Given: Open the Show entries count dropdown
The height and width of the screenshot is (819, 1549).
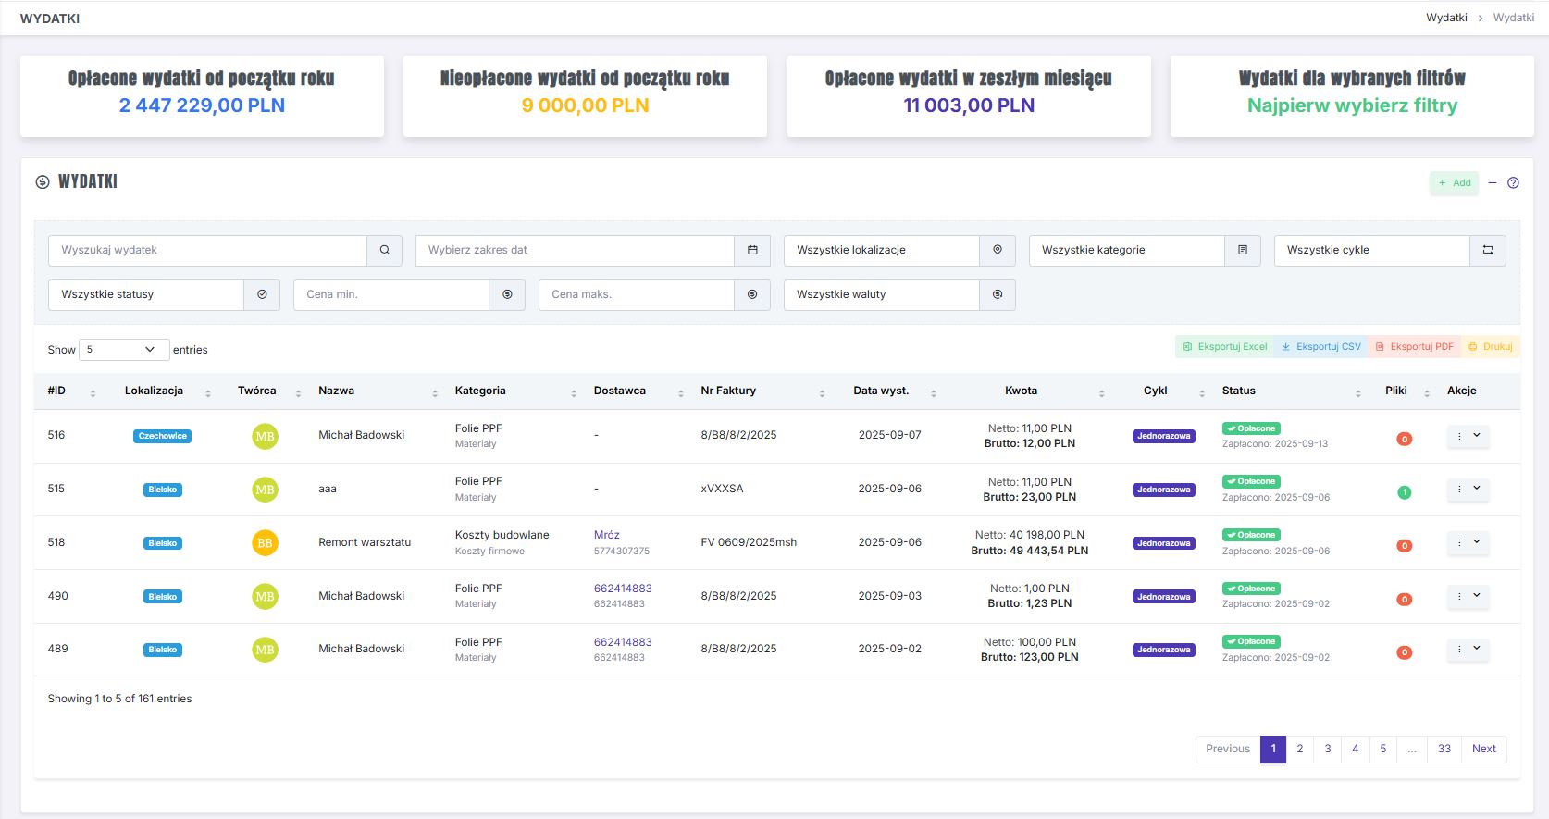Looking at the screenshot, I should coord(124,350).
